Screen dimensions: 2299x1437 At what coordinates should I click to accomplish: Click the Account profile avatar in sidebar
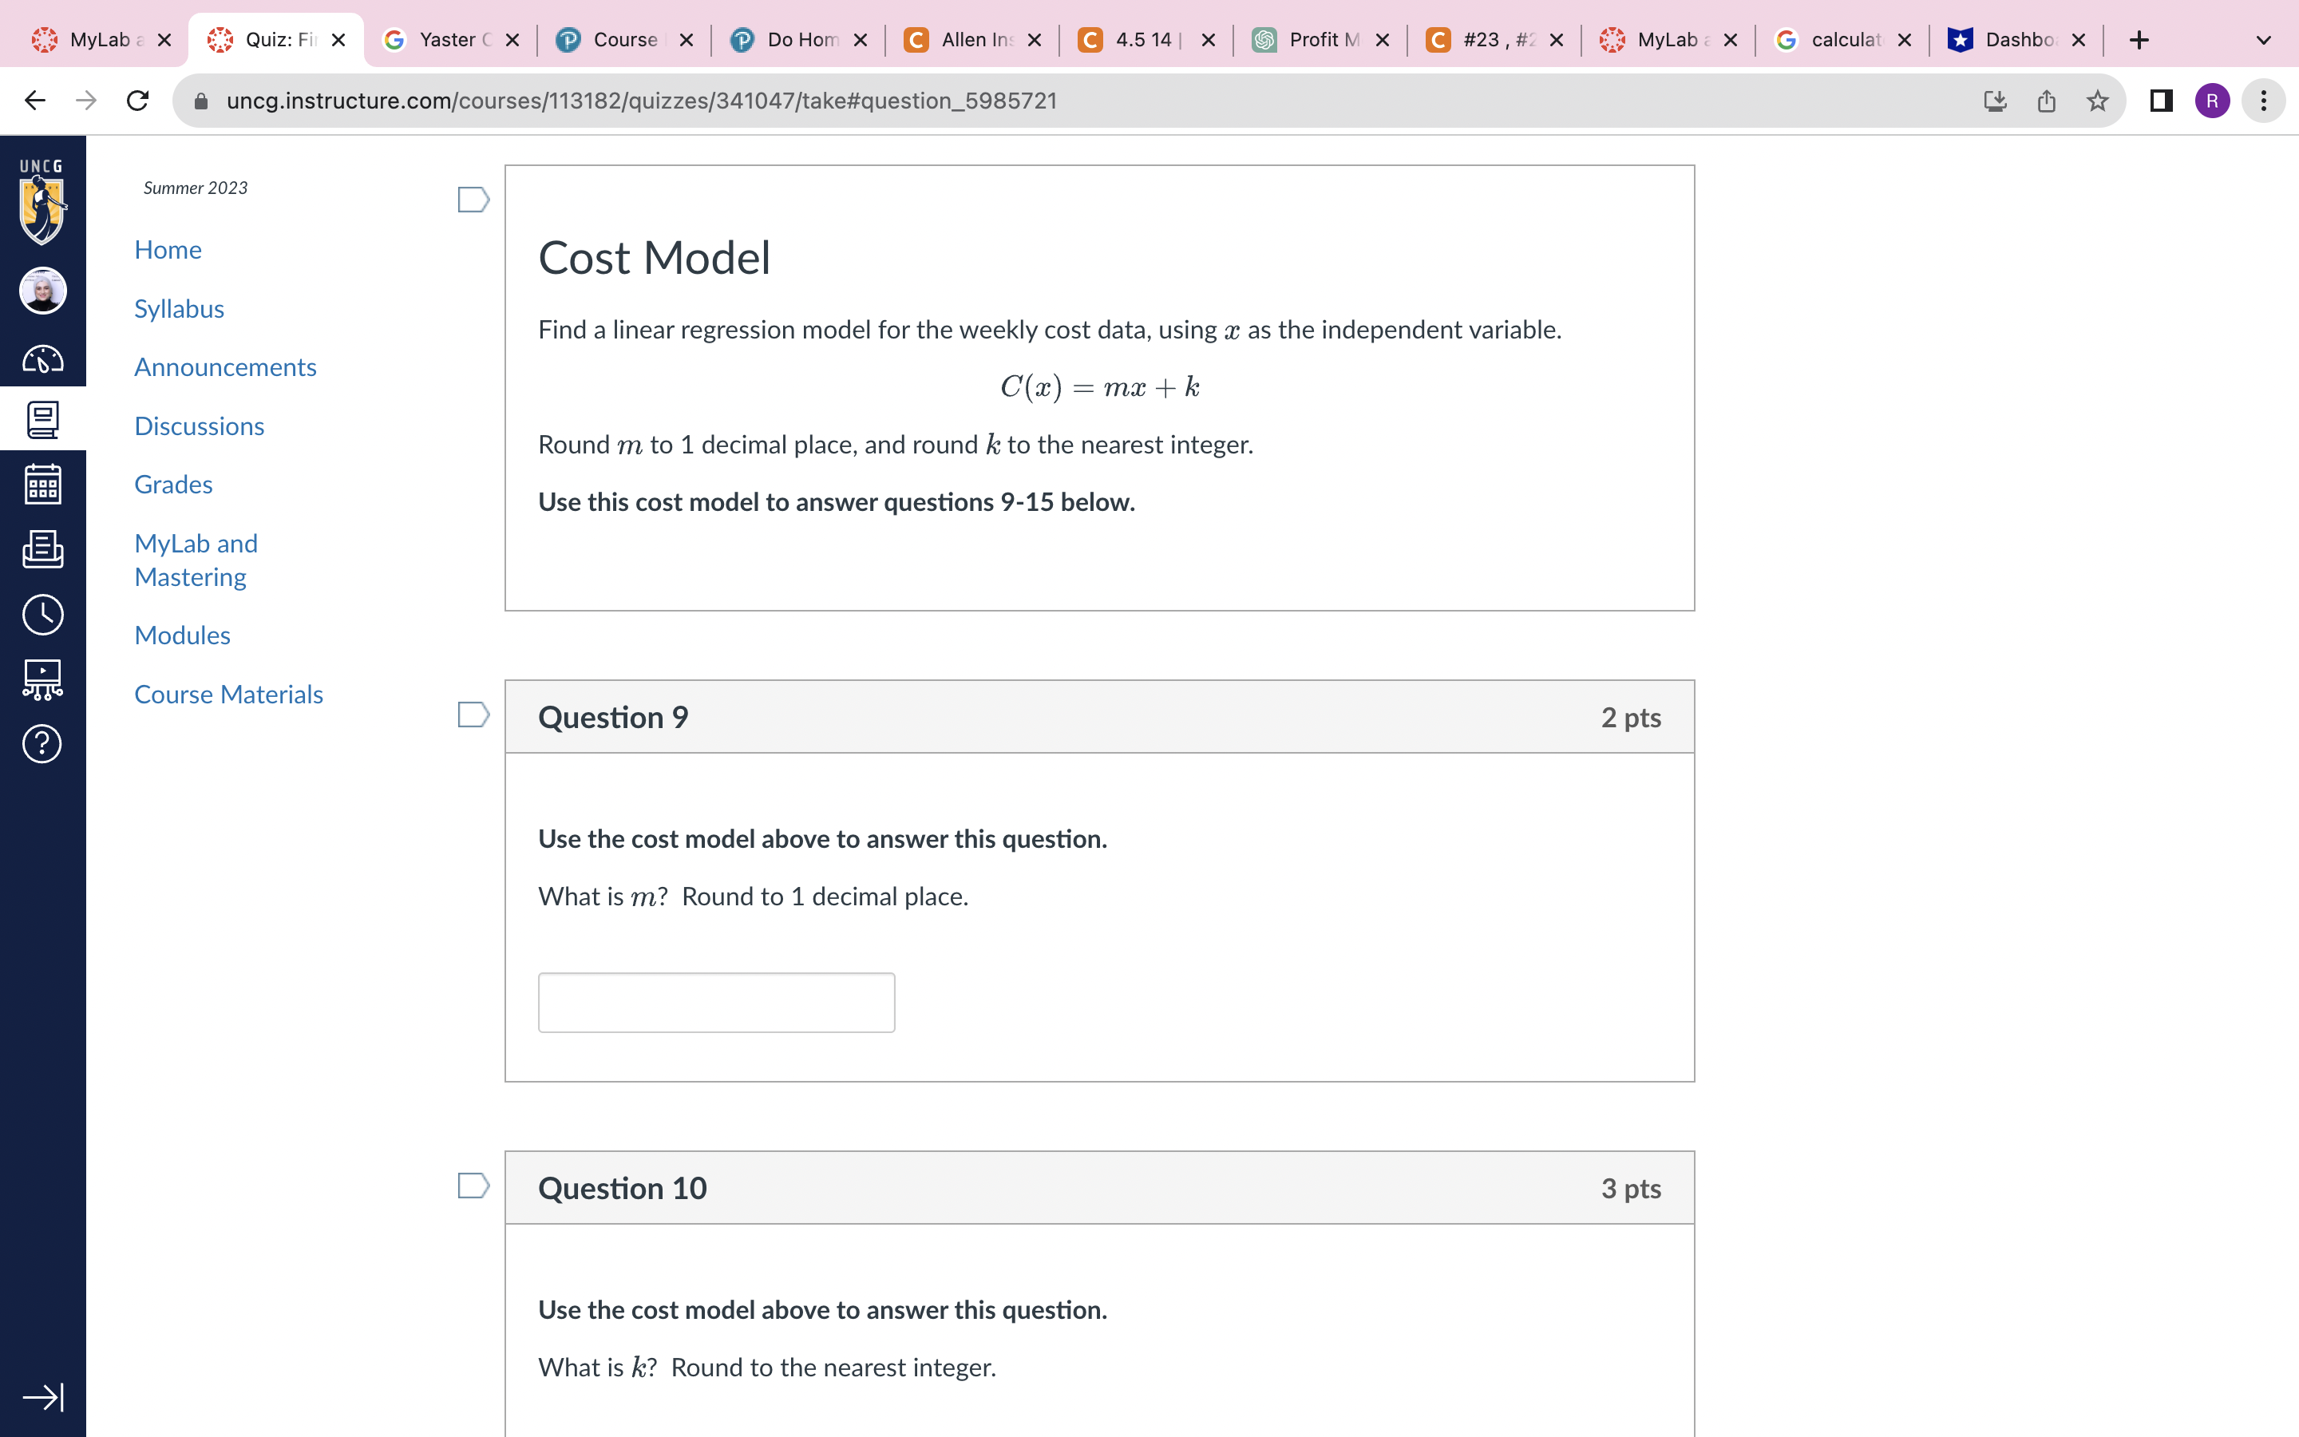tap(43, 291)
